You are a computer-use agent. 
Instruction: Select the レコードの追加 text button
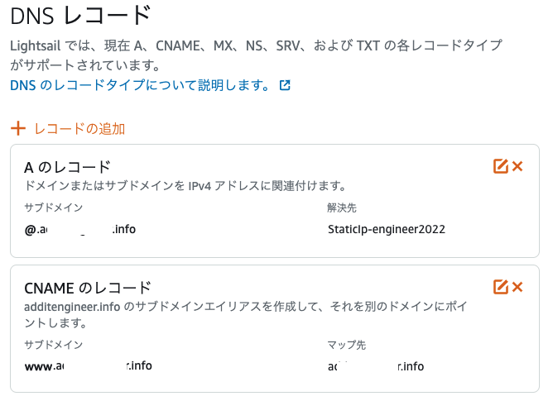(x=79, y=129)
